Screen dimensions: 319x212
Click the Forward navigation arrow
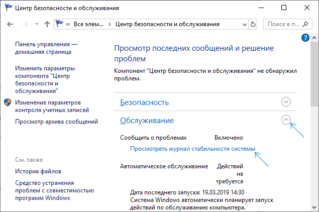click(x=25, y=24)
